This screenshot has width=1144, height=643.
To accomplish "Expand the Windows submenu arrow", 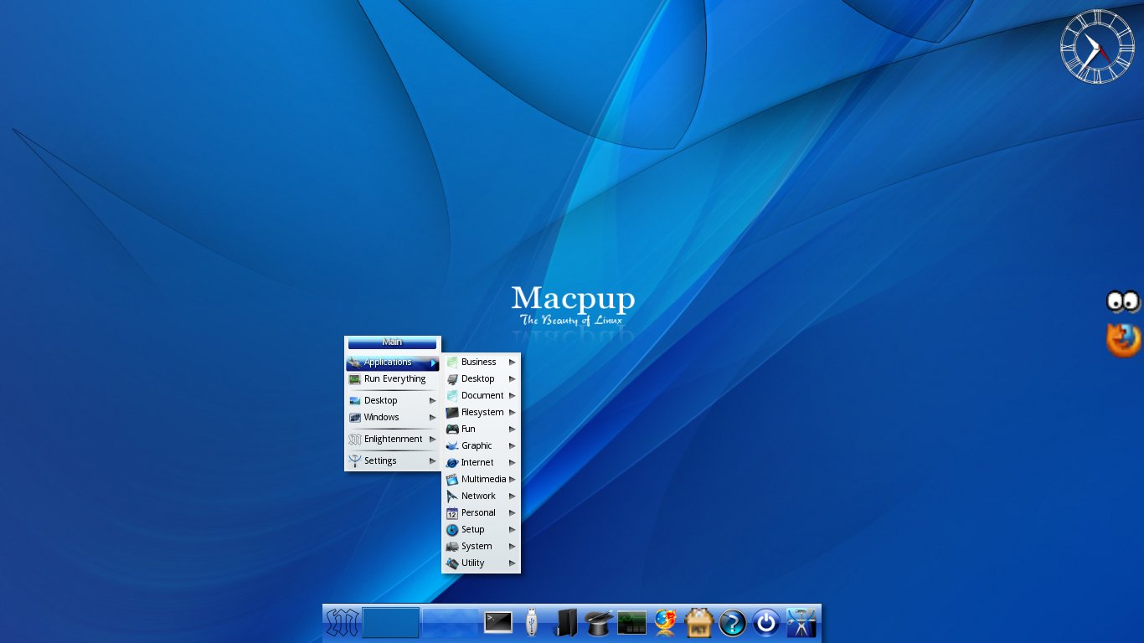I will pyautogui.click(x=433, y=418).
